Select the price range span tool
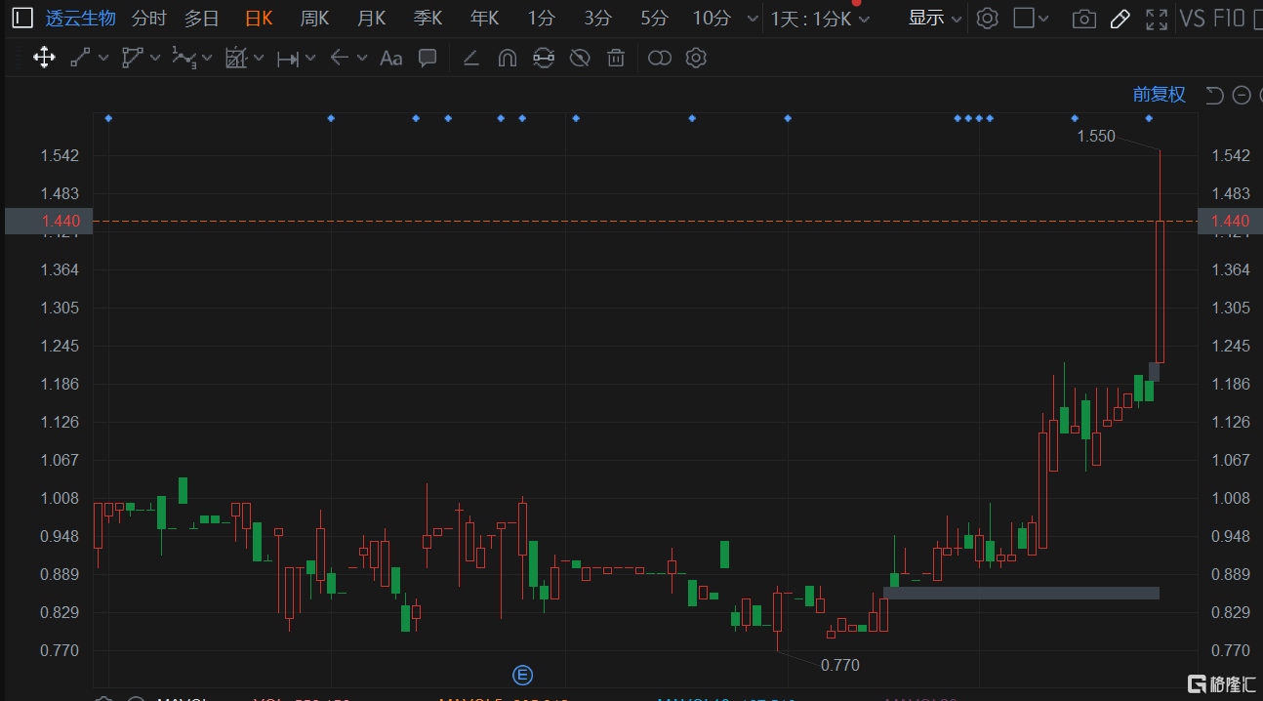This screenshot has width=1263, height=701. tap(288, 59)
